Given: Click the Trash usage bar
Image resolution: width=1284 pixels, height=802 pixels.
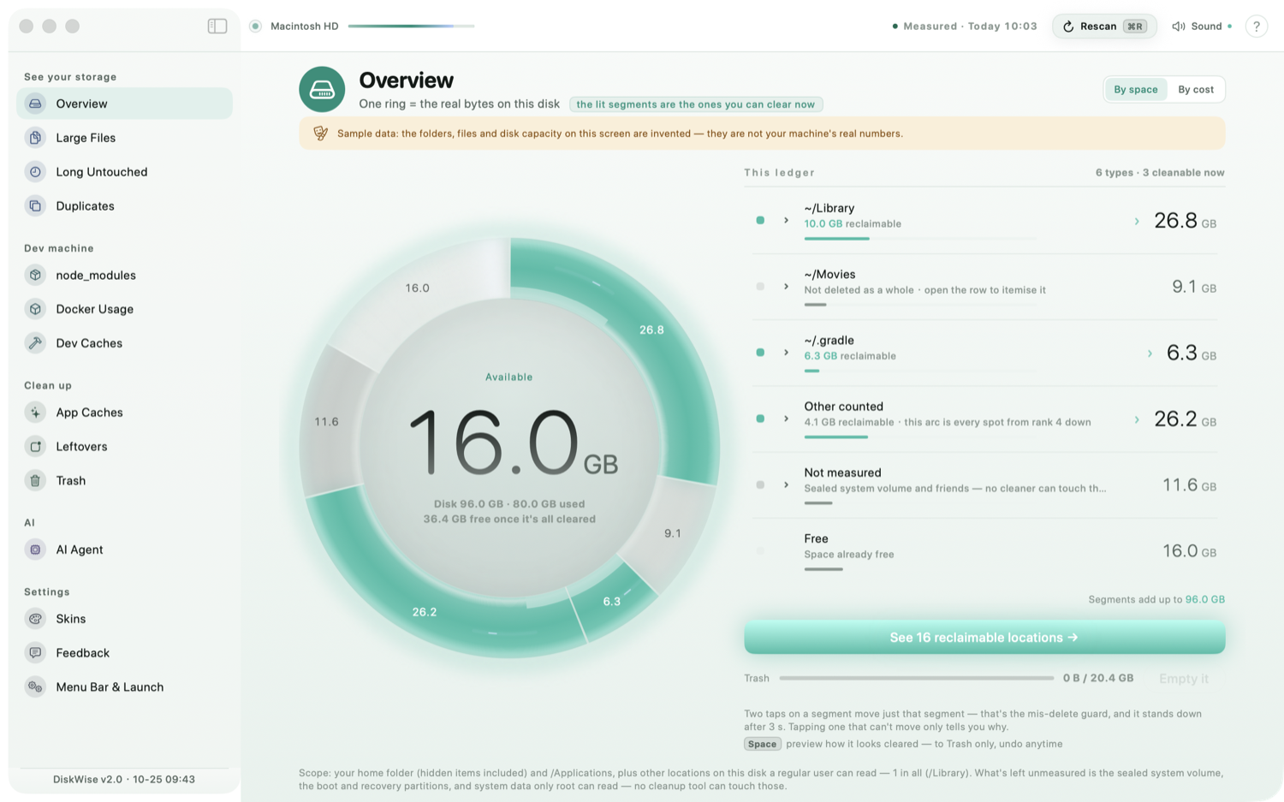Looking at the screenshot, I should pyautogui.click(x=916, y=678).
